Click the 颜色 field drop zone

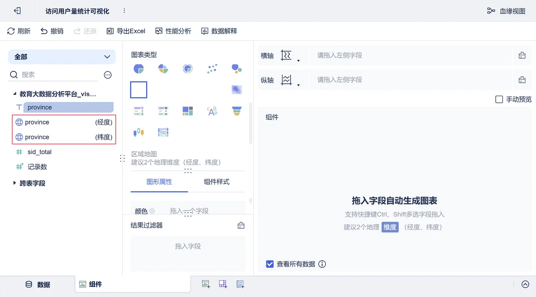pyautogui.click(x=189, y=211)
